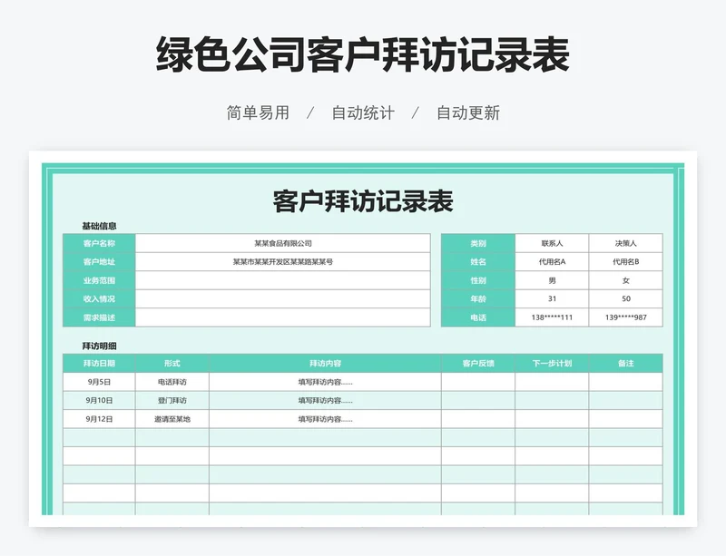The height and width of the screenshot is (556, 726).
Task: Select the age cell 31
Action: click(552, 298)
